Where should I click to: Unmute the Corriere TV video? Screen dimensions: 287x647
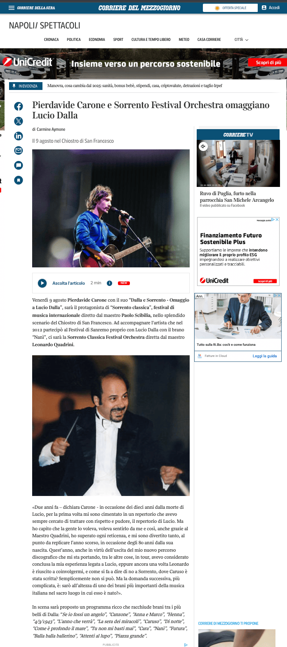pos(203,146)
